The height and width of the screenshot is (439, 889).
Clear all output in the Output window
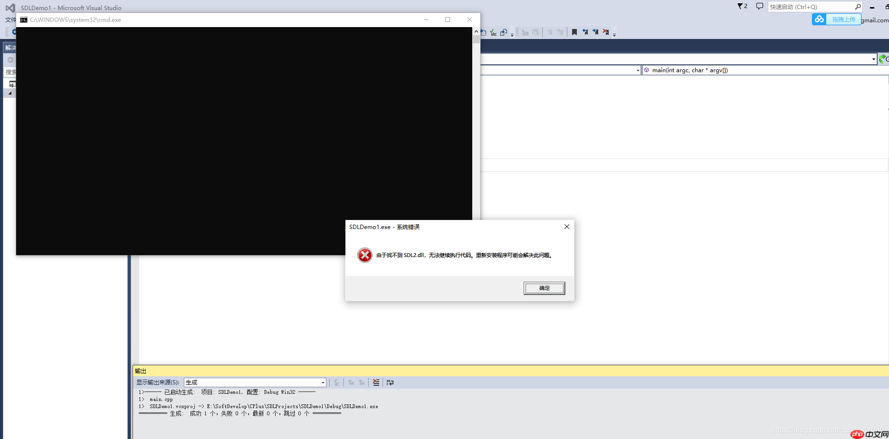pyautogui.click(x=376, y=382)
